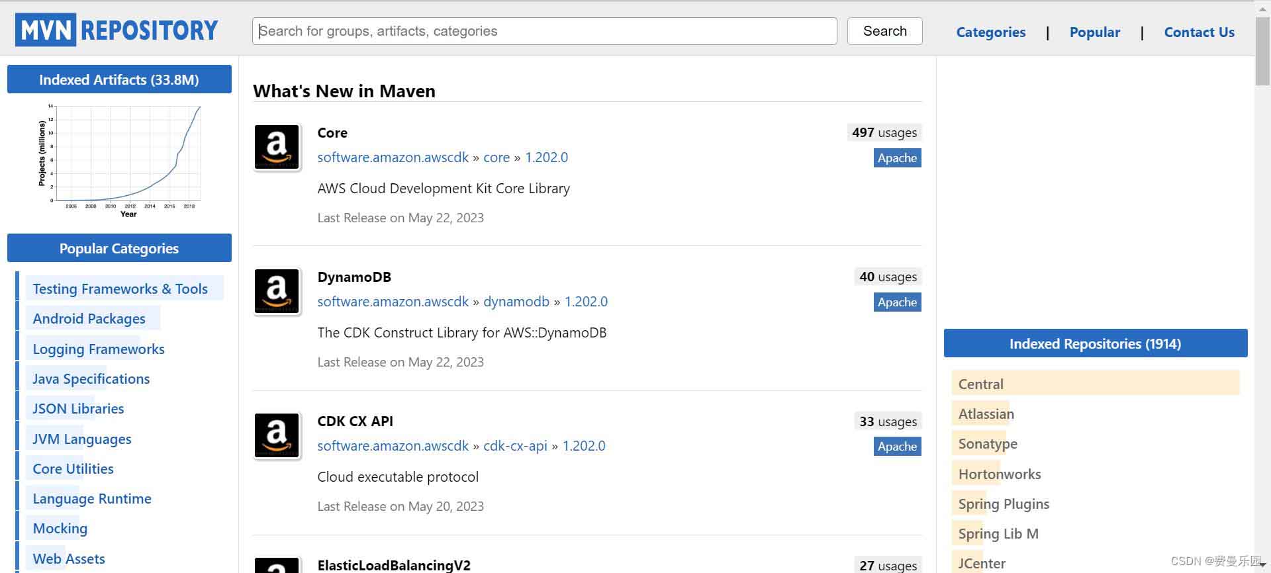Open the JCenter repository

(x=982, y=563)
